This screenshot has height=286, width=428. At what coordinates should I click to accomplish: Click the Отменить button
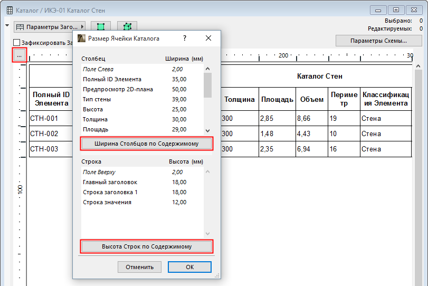[139, 267]
